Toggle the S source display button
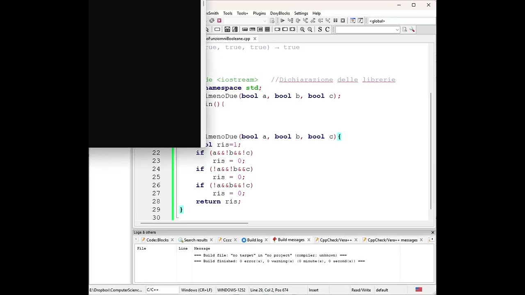Screen dimensions: 525x295 pyautogui.click(x=320, y=29)
